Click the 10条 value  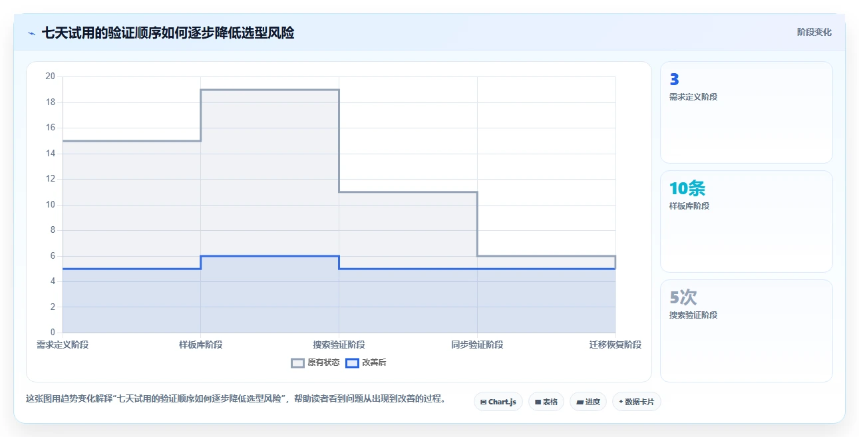(x=687, y=188)
